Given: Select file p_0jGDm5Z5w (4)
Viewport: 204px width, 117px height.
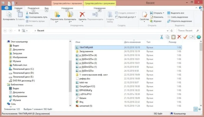Looking at the screenshot, I should [x=128, y=55].
